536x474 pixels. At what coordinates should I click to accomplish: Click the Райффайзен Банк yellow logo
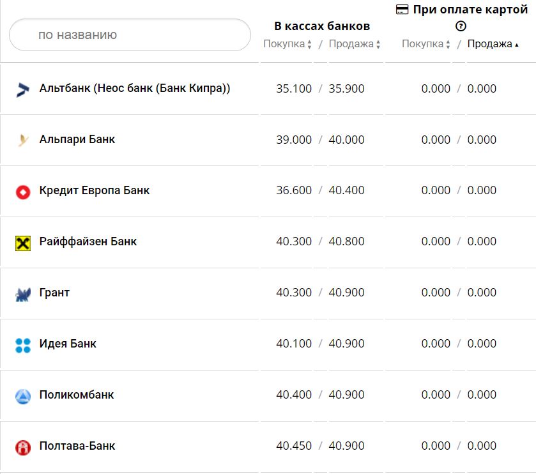point(23,242)
